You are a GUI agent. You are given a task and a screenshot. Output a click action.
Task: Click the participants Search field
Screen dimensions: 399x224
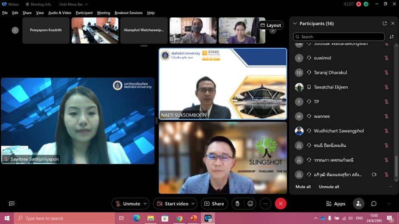[x=339, y=37]
